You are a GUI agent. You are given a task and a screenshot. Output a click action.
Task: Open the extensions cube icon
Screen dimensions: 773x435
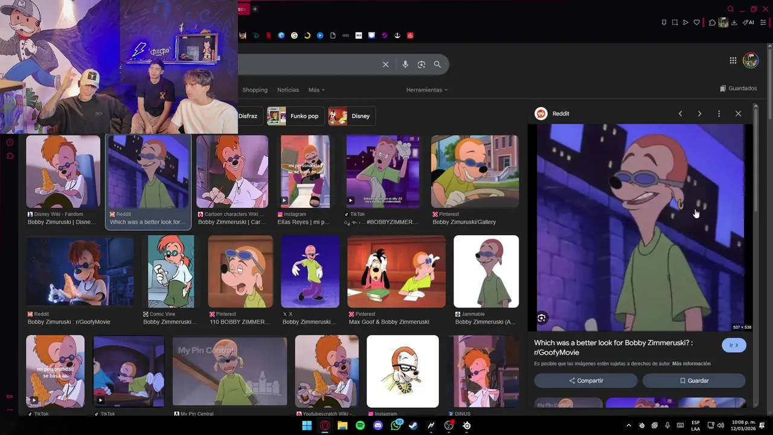coord(712,22)
